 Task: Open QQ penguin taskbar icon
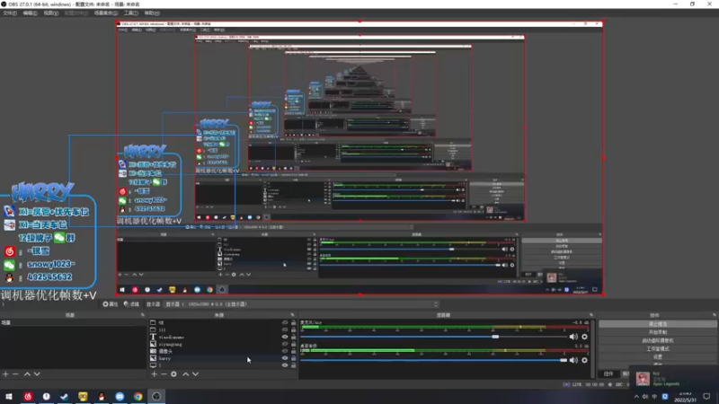tap(102, 397)
